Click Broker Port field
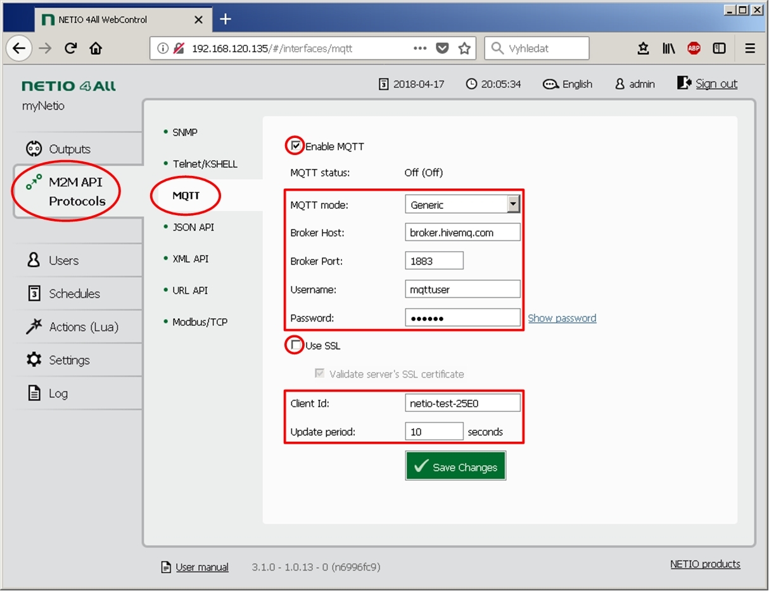The height and width of the screenshot is (591, 769). (x=434, y=261)
